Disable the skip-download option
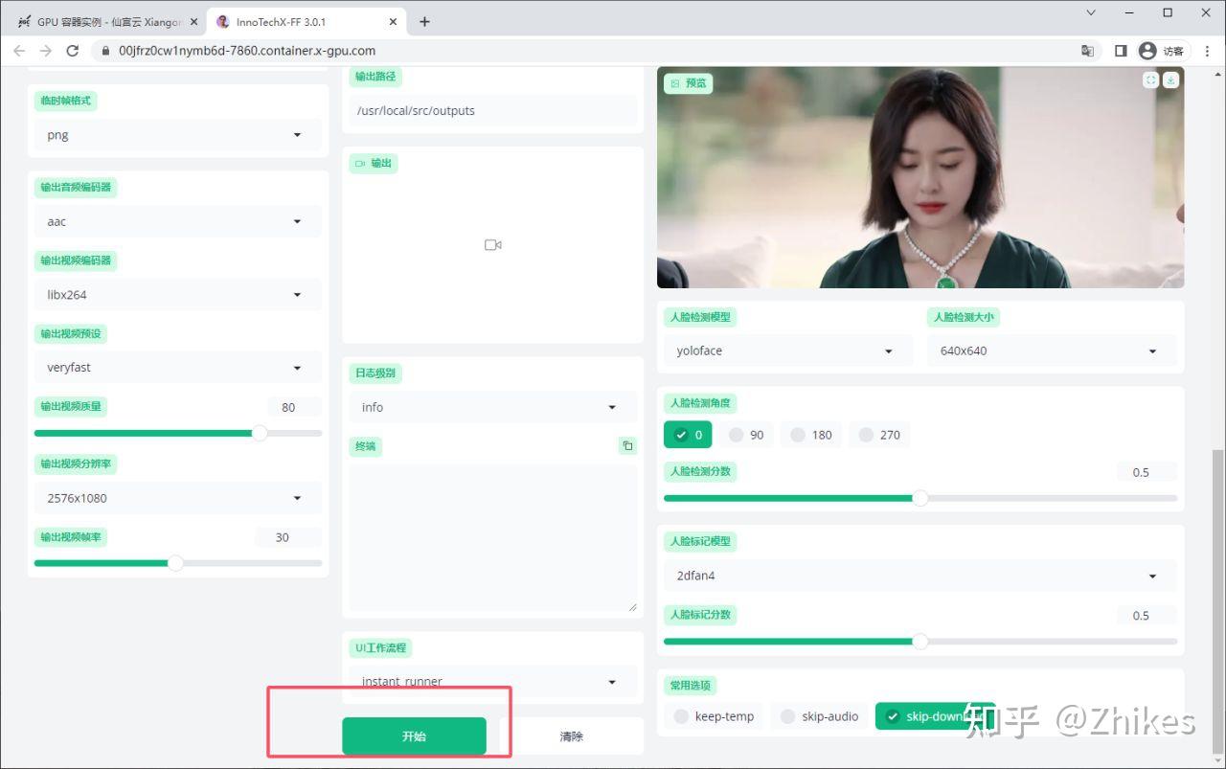This screenshot has width=1226, height=769. [934, 716]
